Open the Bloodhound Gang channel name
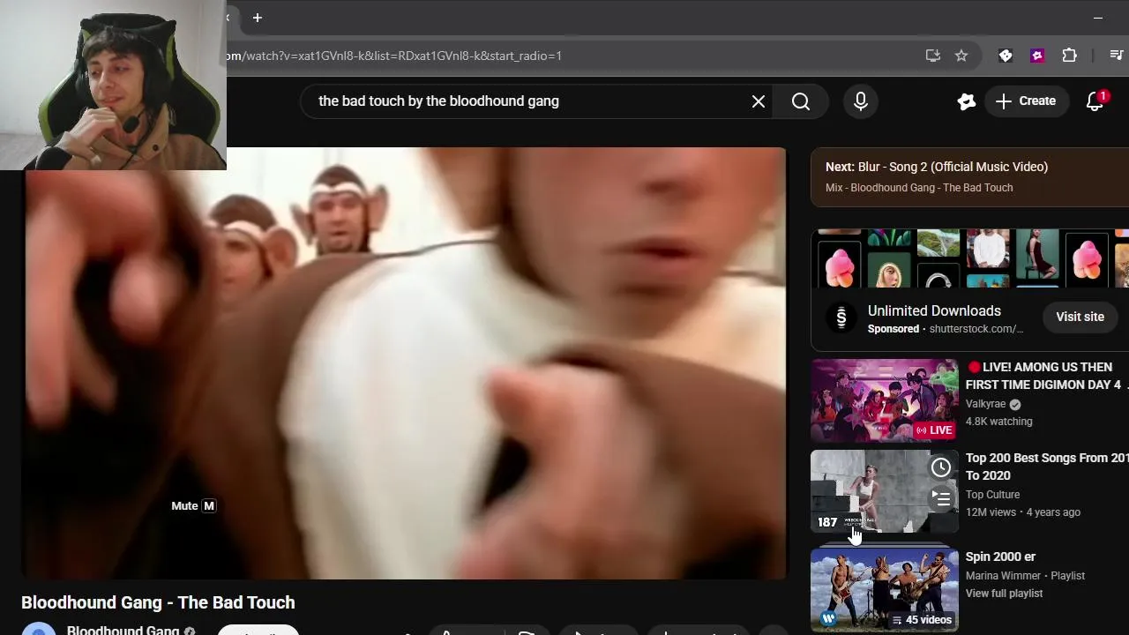Screen dimensions: 1129x635 (123, 630)
